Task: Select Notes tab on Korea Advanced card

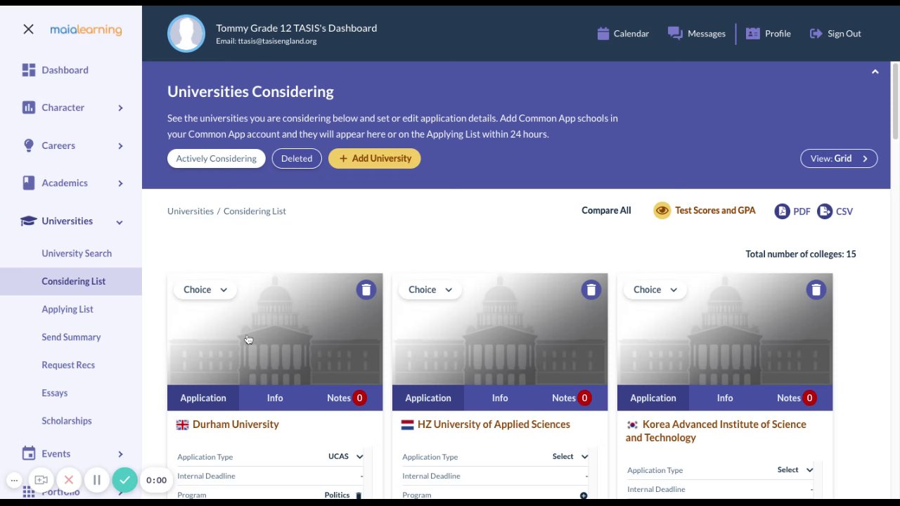Action: coord(797,398)
